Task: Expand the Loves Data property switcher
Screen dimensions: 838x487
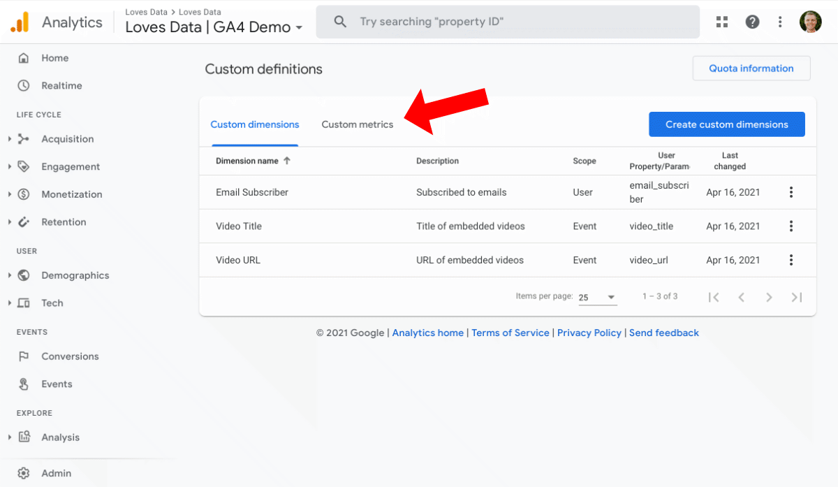Action: (300, 27)
